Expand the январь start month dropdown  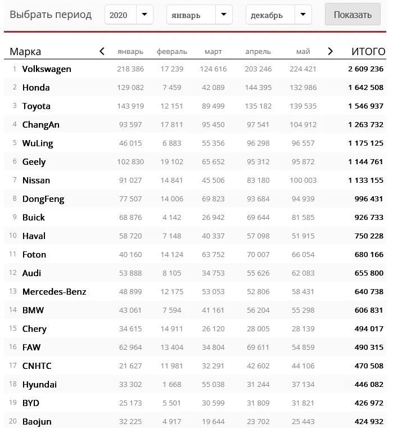pyautogui.click(x=200, y=15)
